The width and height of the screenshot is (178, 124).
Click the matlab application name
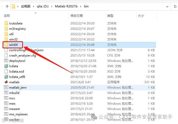(x=14, y=82)
